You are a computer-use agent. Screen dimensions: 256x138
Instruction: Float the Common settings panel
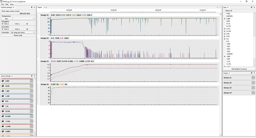[x=31, y=8]
